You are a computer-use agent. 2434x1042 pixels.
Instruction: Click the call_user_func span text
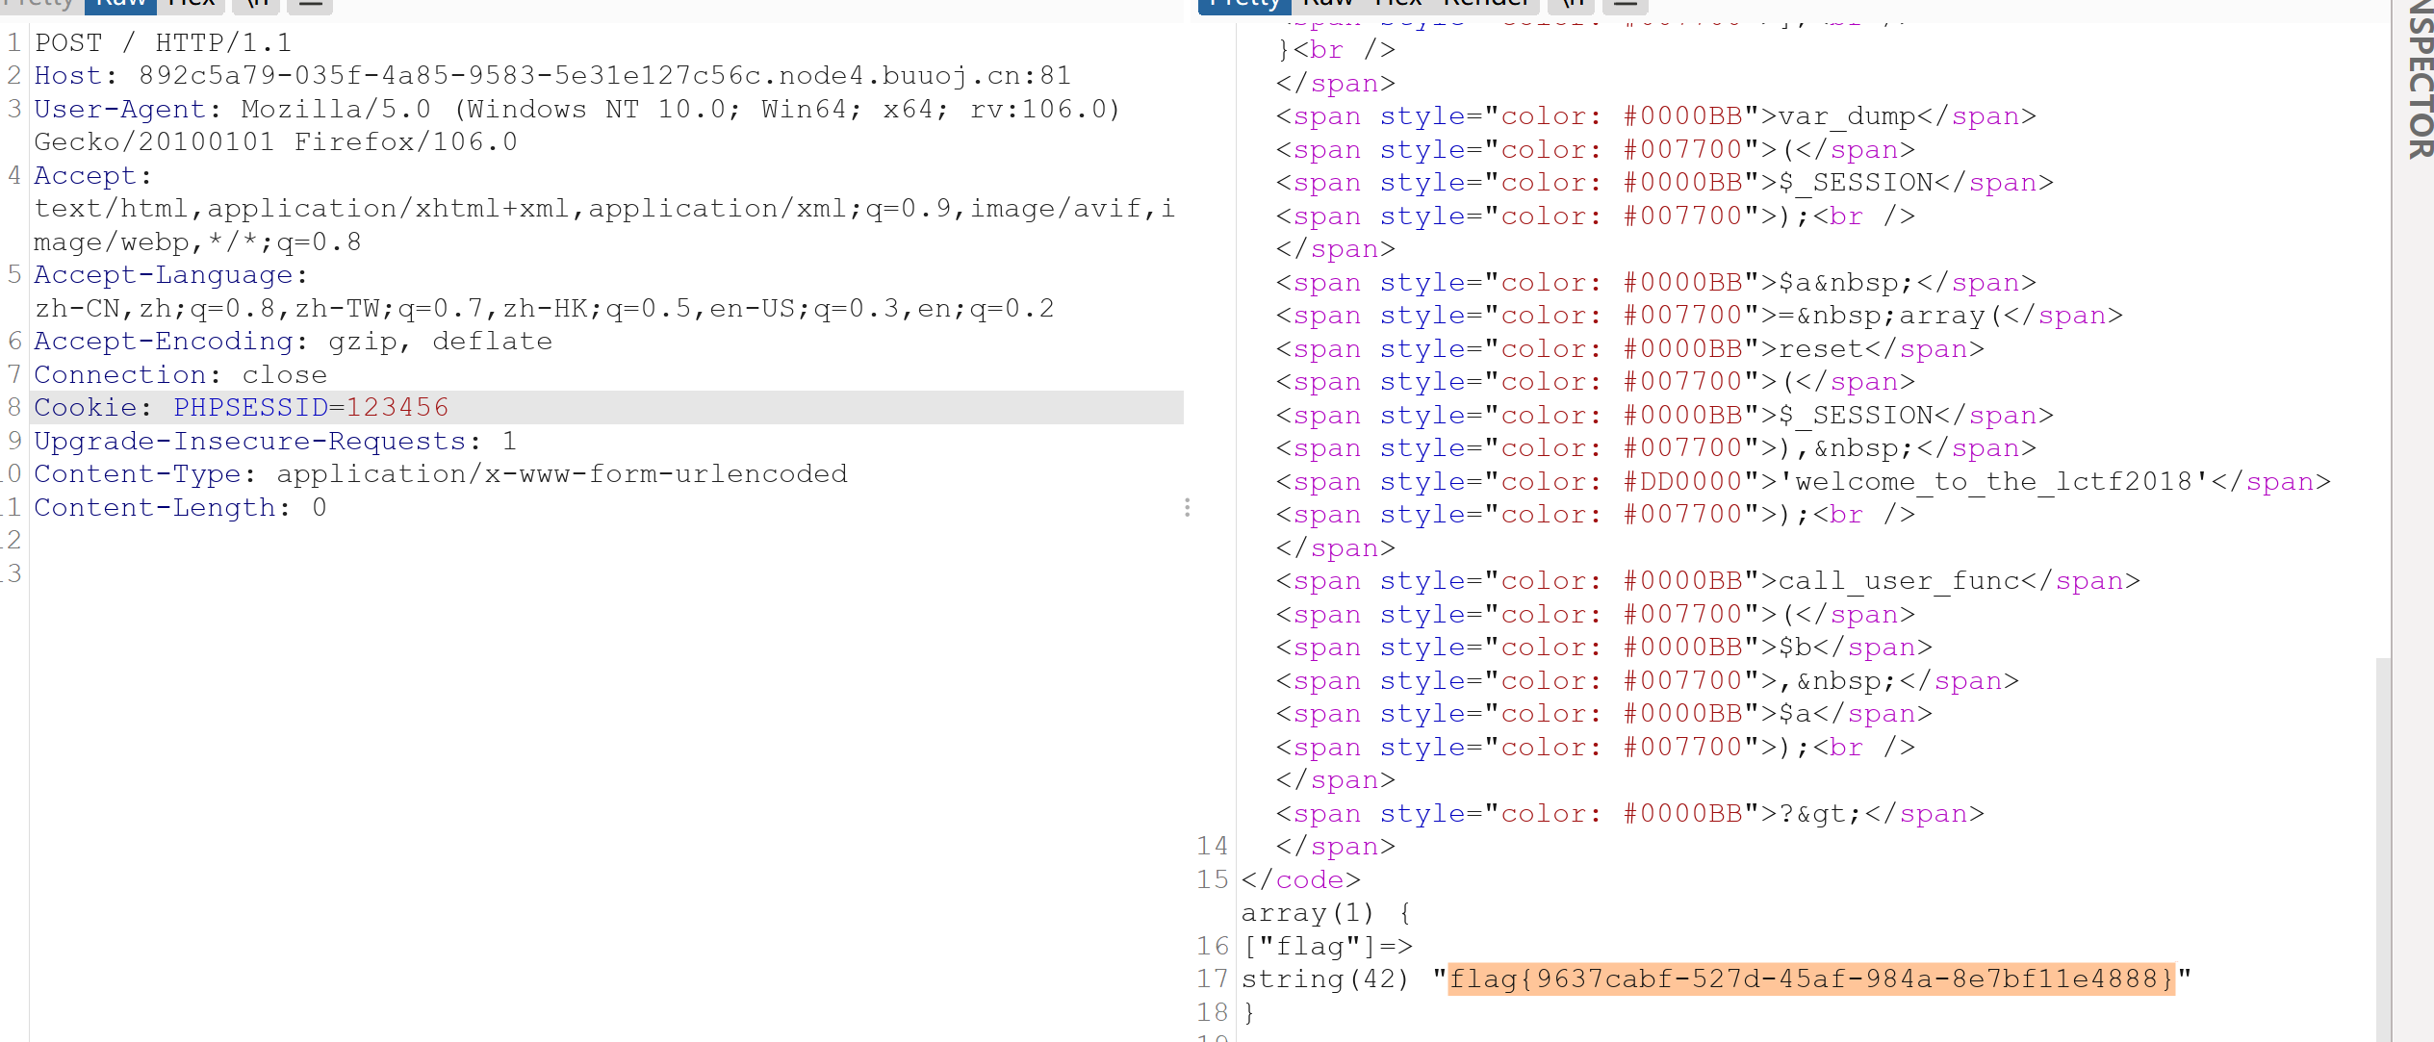click(1899, 581)
